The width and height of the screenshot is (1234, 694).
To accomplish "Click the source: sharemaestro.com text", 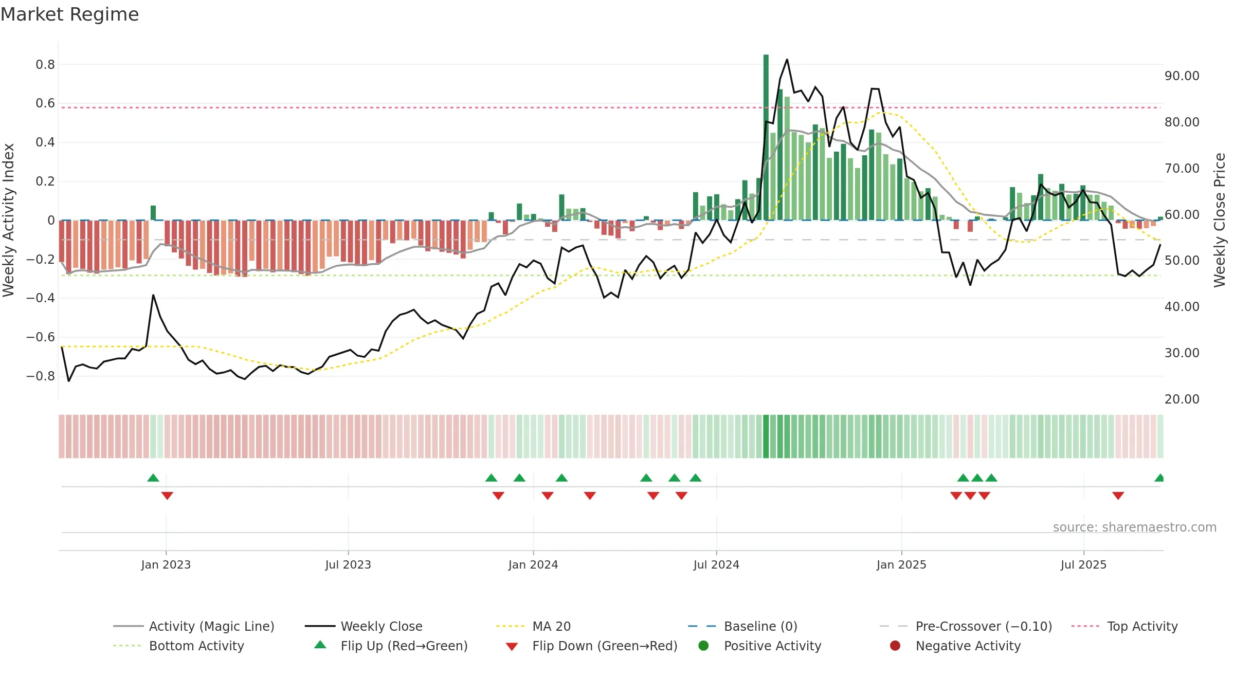I will (1135, 527).
